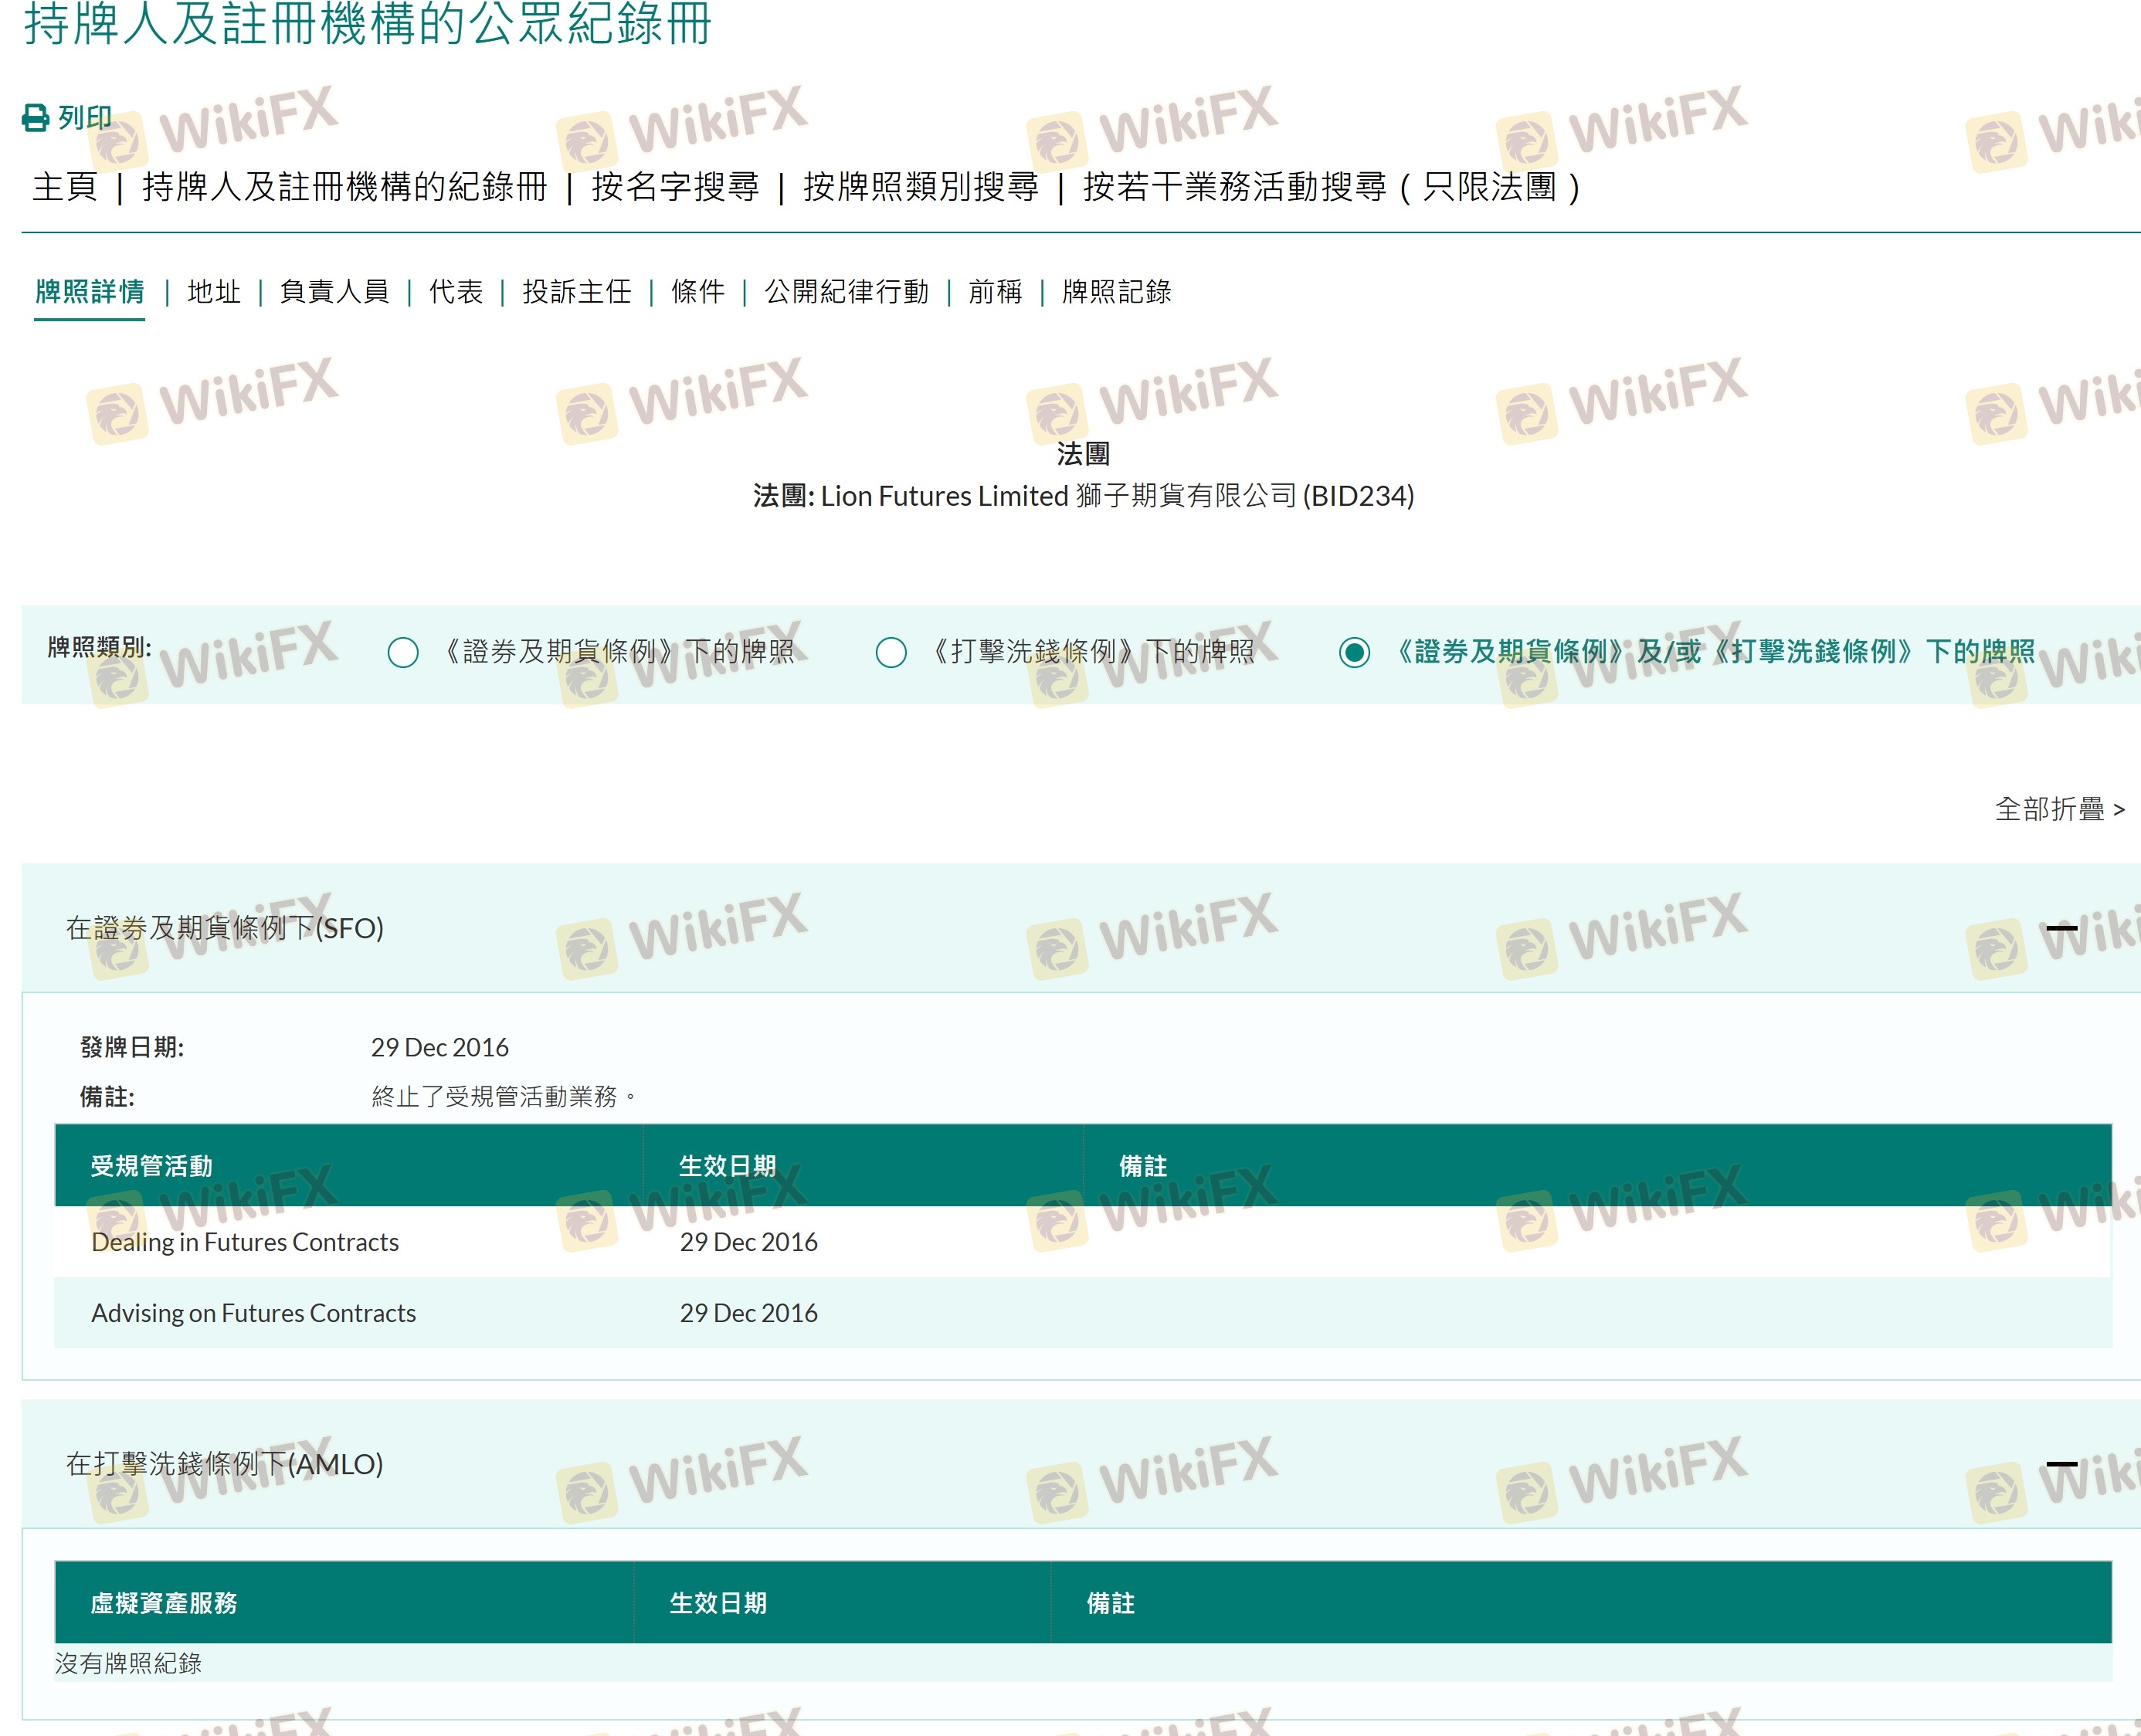The width and height of the screenshot is (2141, 1736).
Task: Open 按牌照類別搜尋 link
Action: 920,187
